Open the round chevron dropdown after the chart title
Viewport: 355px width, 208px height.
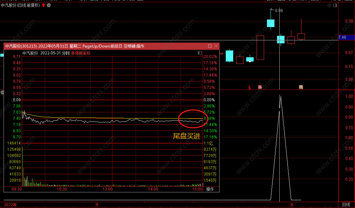49,5
